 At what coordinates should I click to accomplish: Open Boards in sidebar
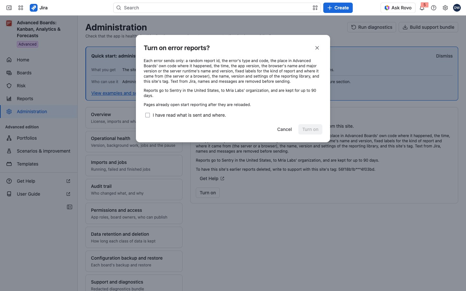click(x=39, y=73)
